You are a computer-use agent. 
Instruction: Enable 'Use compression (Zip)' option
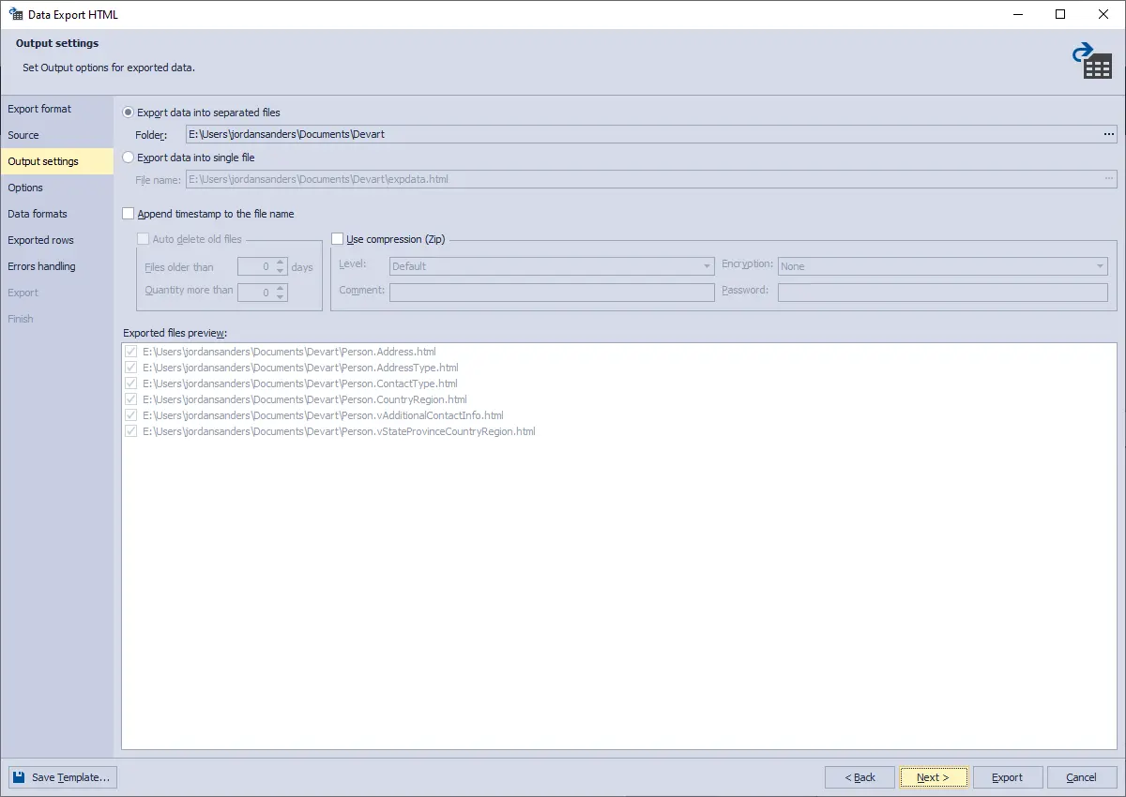point(338,238)
